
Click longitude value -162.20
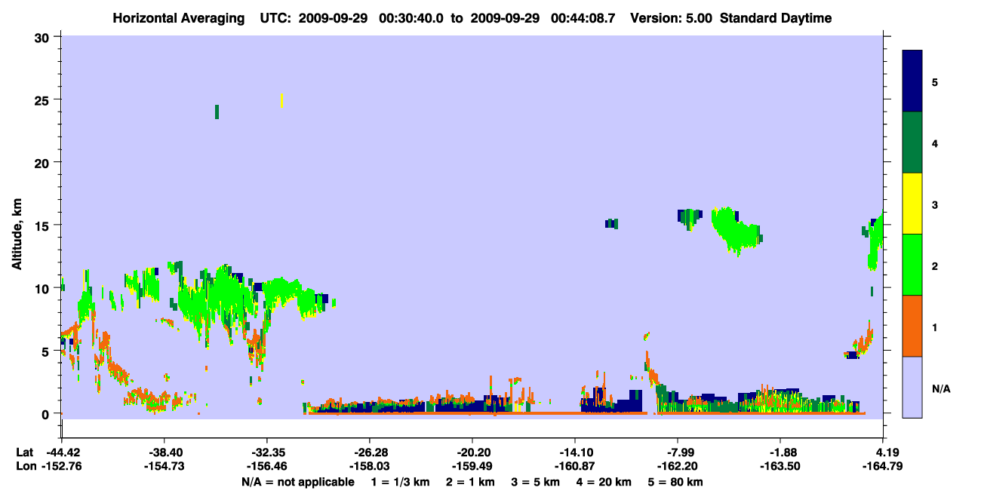coord(678,466)
